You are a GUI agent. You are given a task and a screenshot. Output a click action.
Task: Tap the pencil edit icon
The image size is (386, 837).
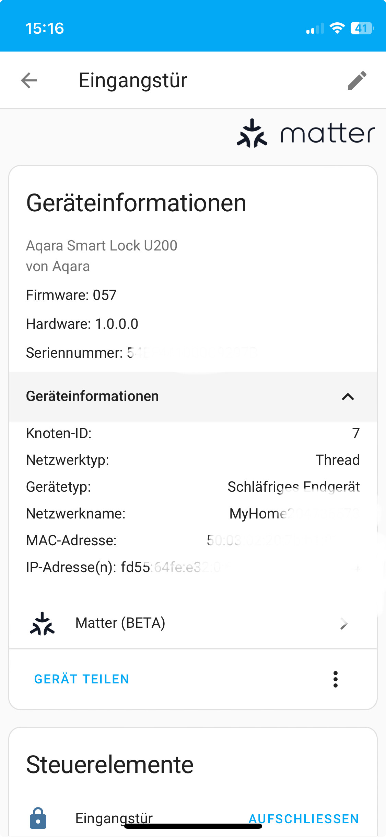tap(357, 80)
